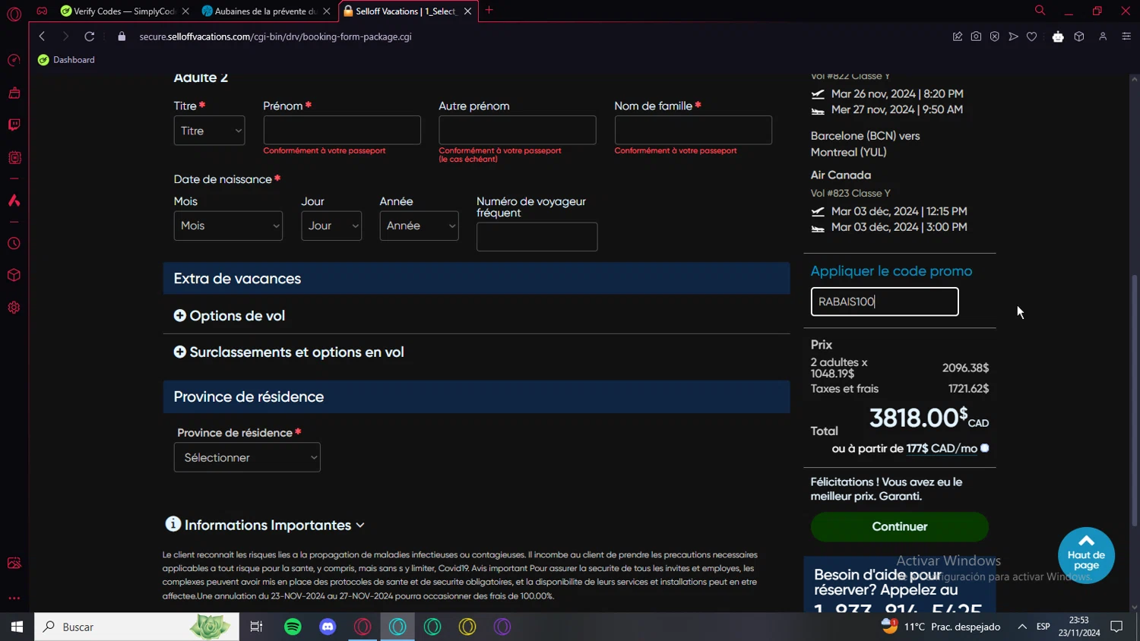Screen dimensions: 1140x641
Task: Click the info dot next to 177$ CAD/mo
Action: pyautogui.click(x=985, y=448)
